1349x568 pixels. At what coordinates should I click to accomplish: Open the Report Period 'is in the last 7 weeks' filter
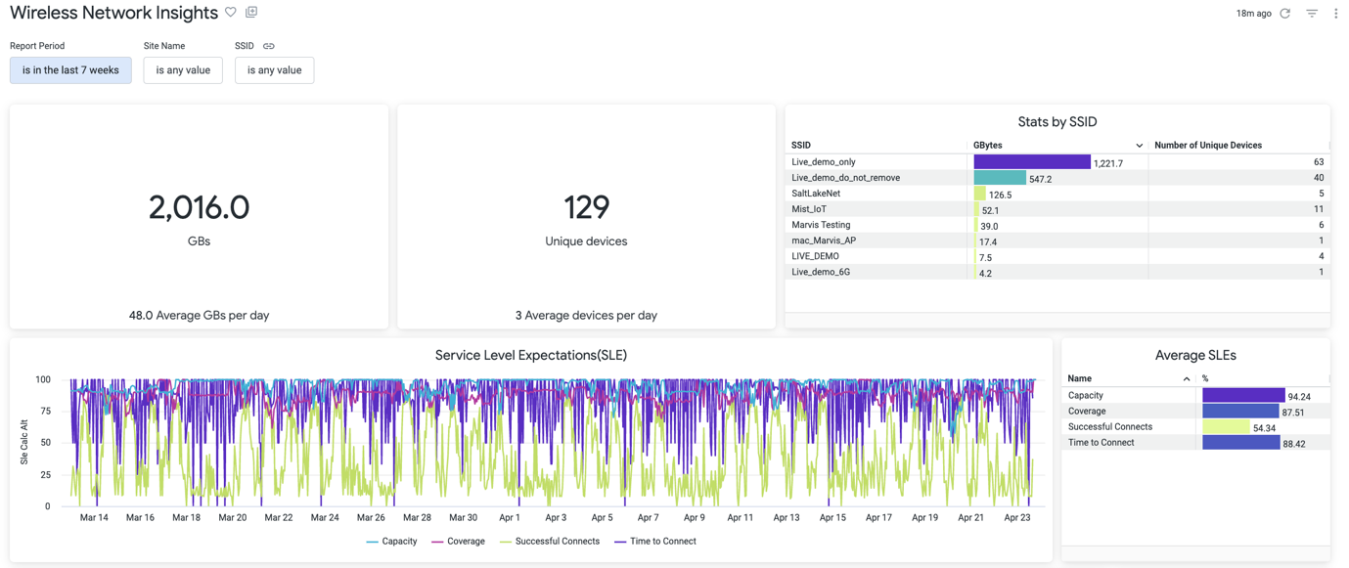(x=70, y=70)
